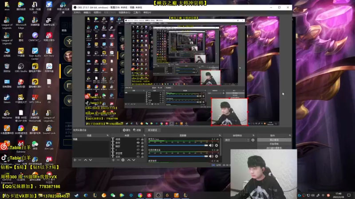Open Aim Hero desktop shortcut
This screenshot has width=355, height=199.
[x=49, y=52]
